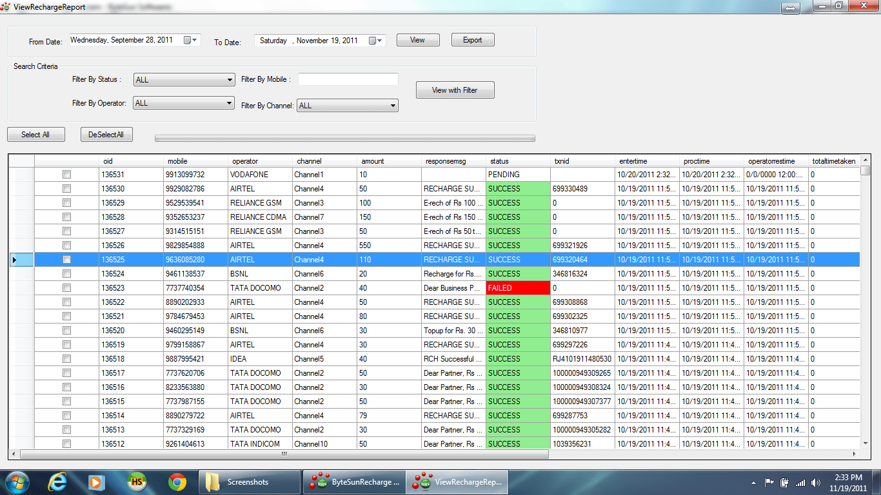This screenshot has height=495, width=881.
Task: Open the HS green taskbar icon
Action: pos(137,481)
